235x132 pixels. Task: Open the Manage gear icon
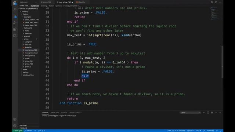[15, 126]
